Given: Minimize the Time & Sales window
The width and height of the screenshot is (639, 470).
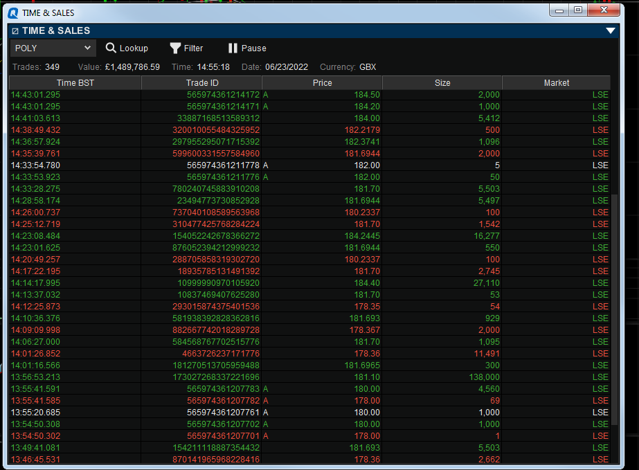Looking at the screenshot, I should tap(559, 10).
